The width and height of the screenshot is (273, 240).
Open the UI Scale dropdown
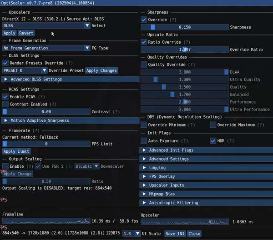pyautogui.click(x=131, y=233)
